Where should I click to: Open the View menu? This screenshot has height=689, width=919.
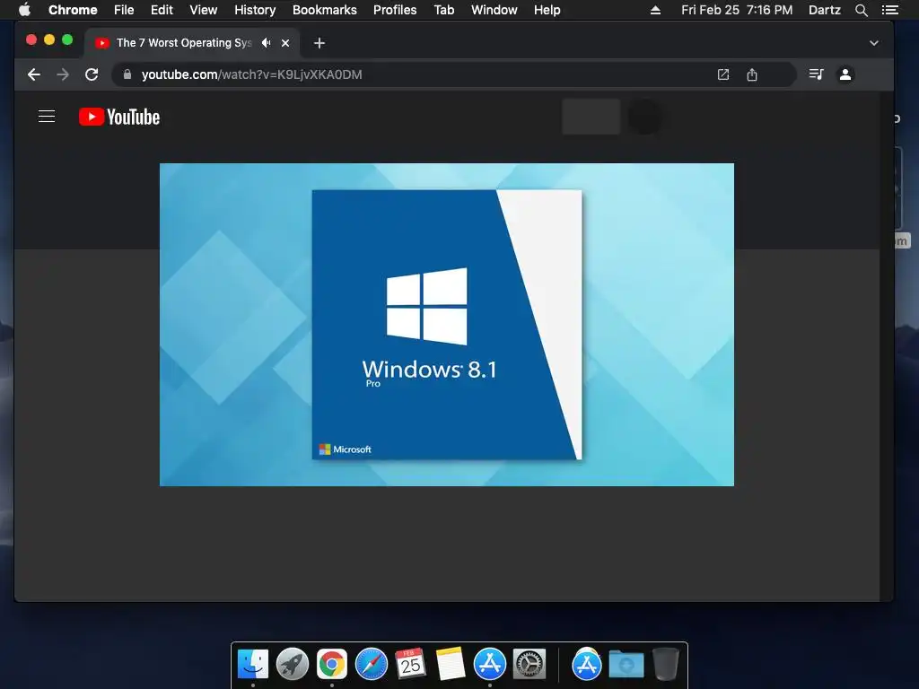tap(204, 10)
